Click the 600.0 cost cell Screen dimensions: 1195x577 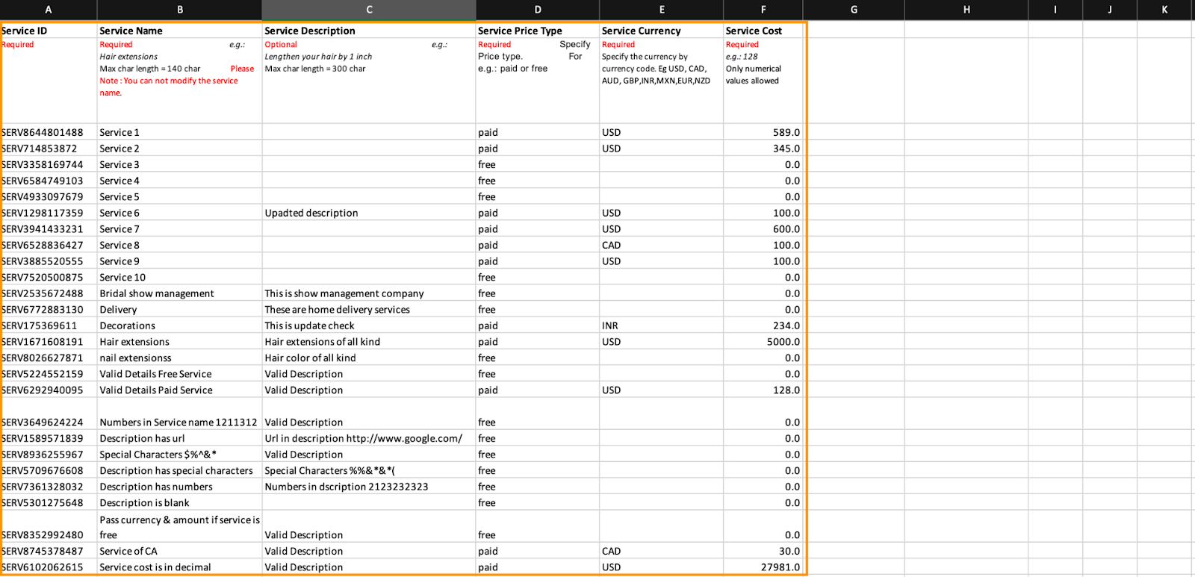click(763, 228)
